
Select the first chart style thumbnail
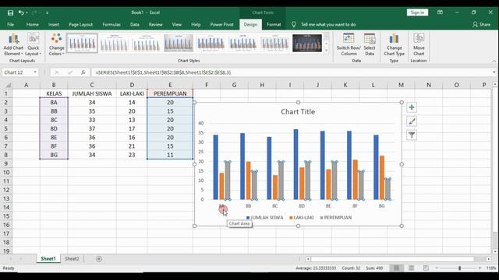pos(82,43)
